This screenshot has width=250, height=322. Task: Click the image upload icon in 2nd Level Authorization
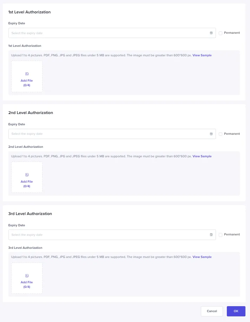point(27,175)
